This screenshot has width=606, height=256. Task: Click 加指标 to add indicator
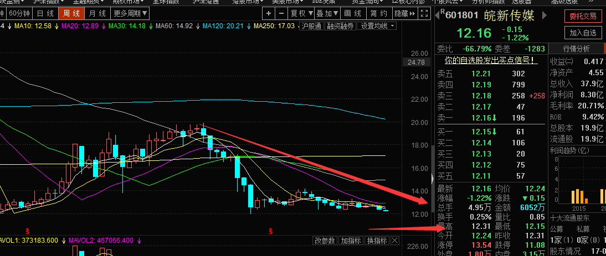[x=351, y=241]
